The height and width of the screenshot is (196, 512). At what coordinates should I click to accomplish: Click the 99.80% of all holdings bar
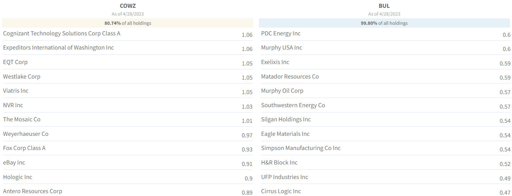click(x=384, y=23)
